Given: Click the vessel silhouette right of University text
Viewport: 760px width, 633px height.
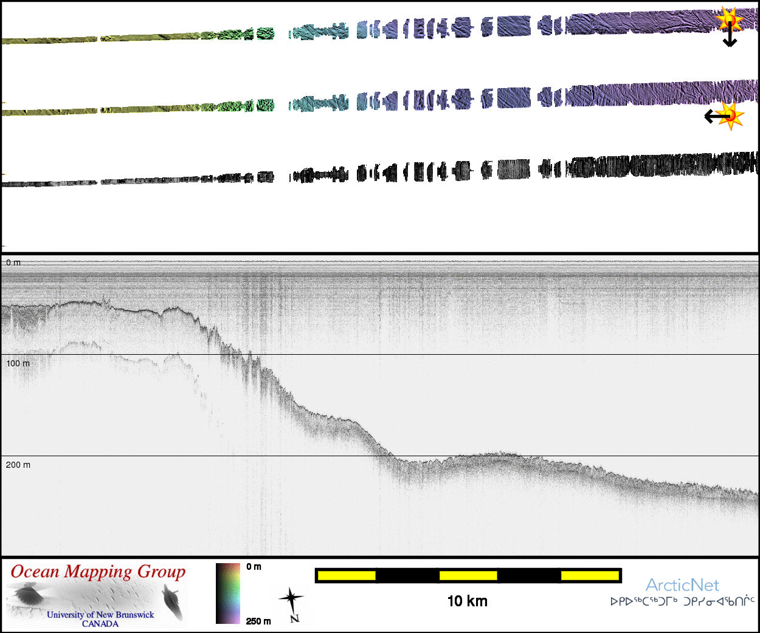Looking at the screenshot, I should [173, 601].
